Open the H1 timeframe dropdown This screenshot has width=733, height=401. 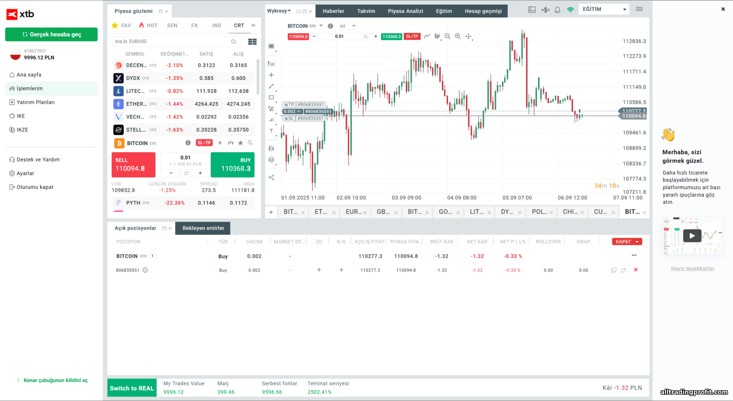[x=347, y=26]
